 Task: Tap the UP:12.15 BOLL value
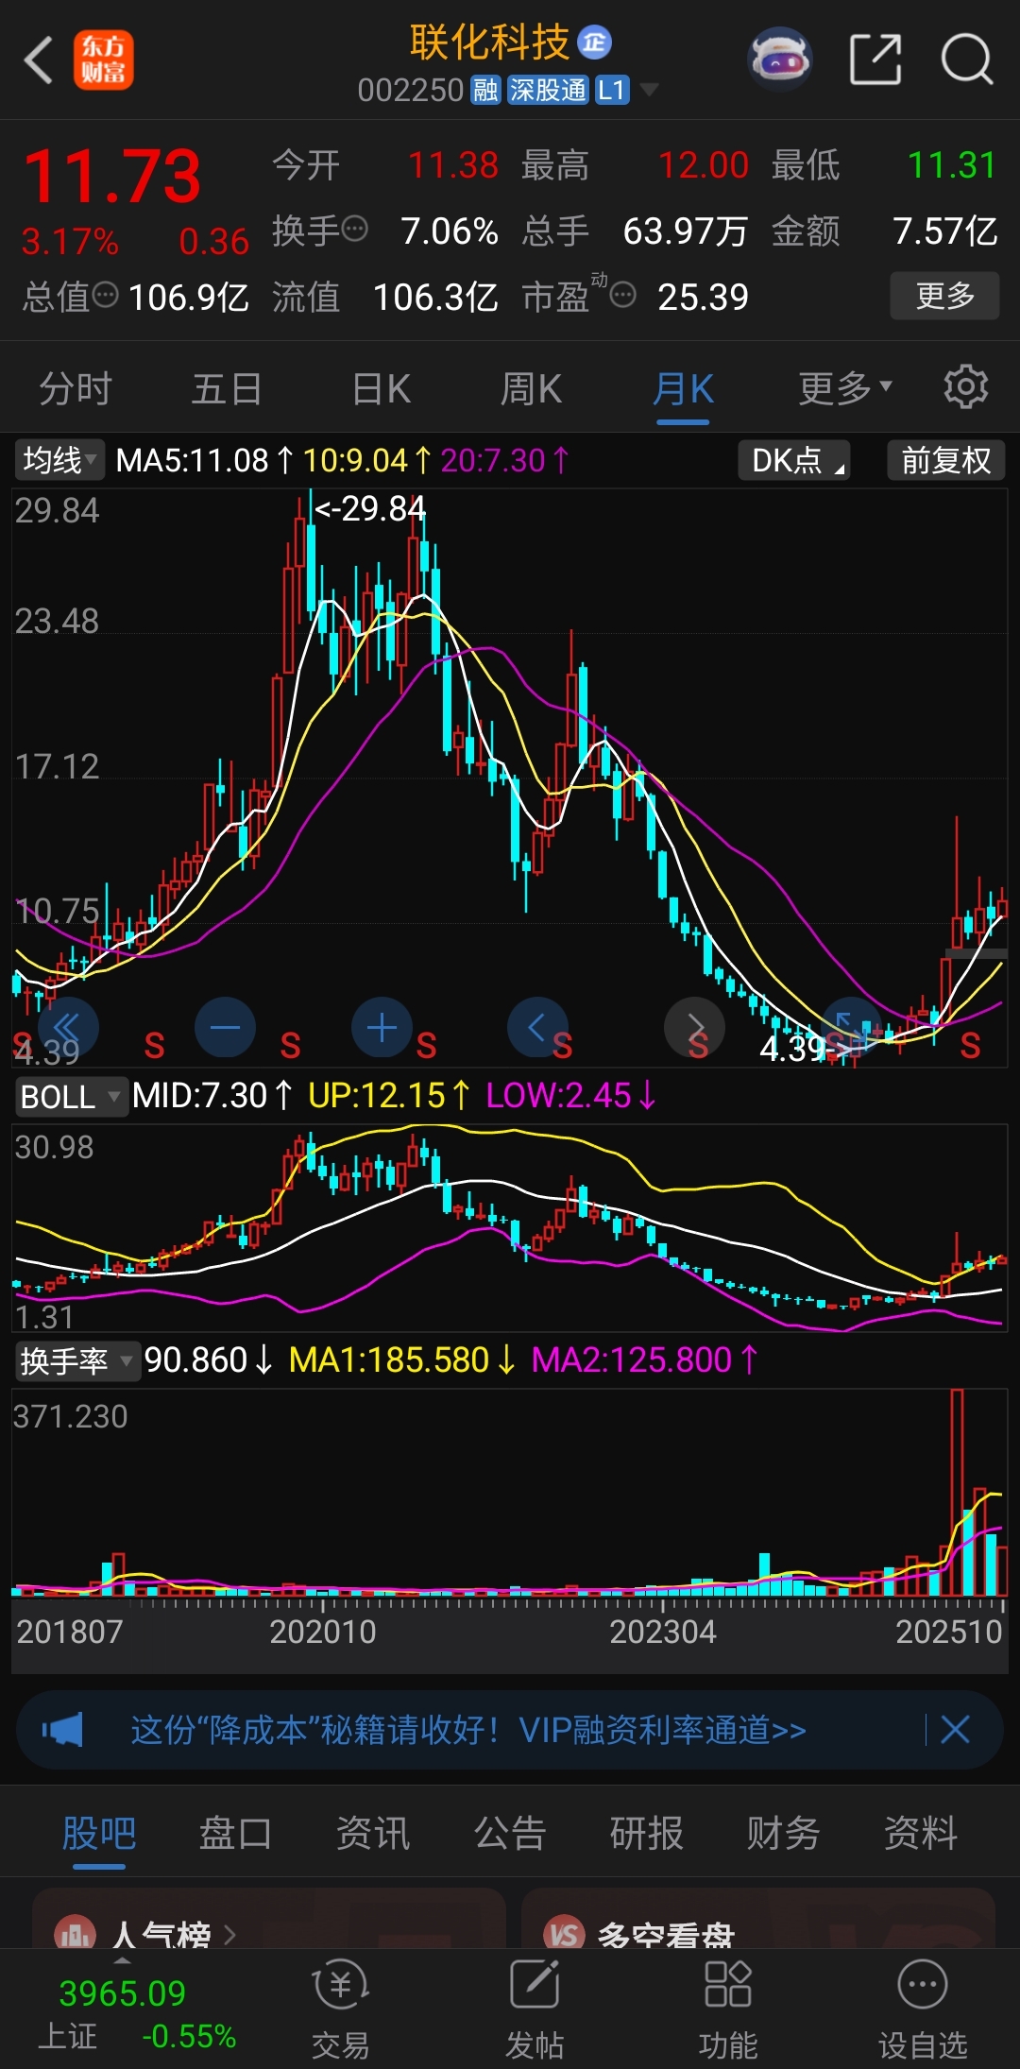click(x=377, y=1095)
